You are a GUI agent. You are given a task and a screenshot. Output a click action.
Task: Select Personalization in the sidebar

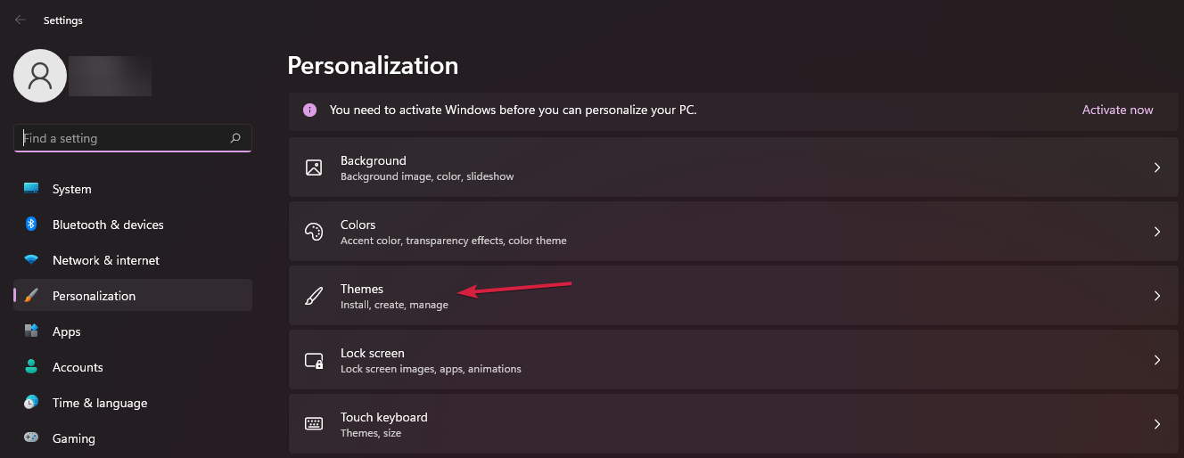133,296
